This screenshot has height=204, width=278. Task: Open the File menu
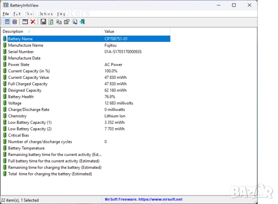pyautogui.click(x=6, y=14)
